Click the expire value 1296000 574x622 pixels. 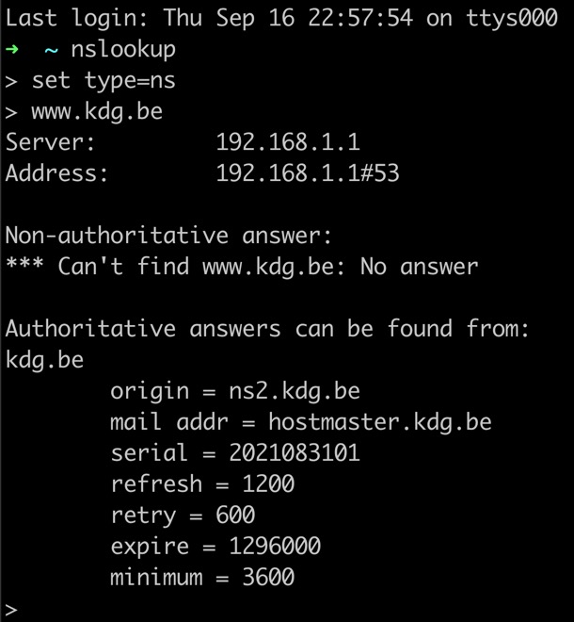tap(275, 546)
